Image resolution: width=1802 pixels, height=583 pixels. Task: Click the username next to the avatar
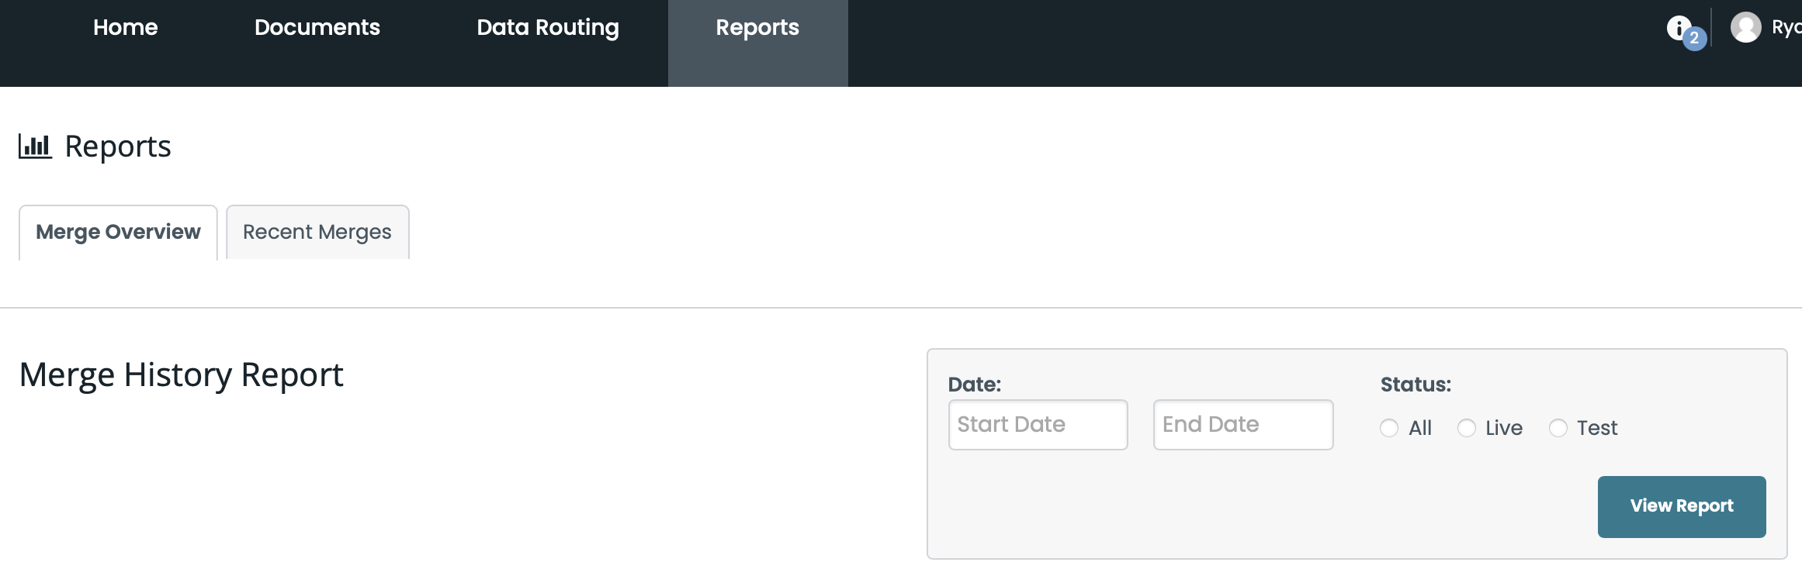point(1786,27)
